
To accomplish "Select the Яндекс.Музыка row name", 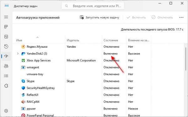I will [x=37, y=47].
